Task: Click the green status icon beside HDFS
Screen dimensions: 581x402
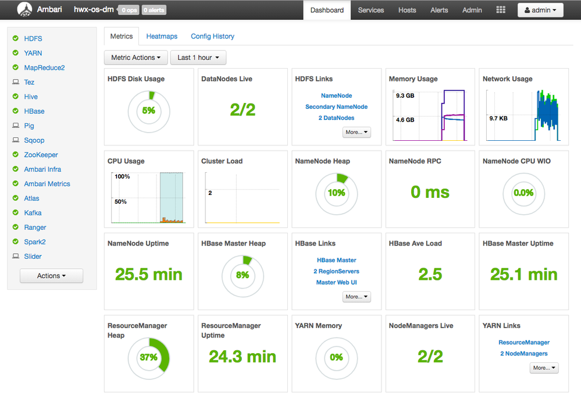Action: 16,38
